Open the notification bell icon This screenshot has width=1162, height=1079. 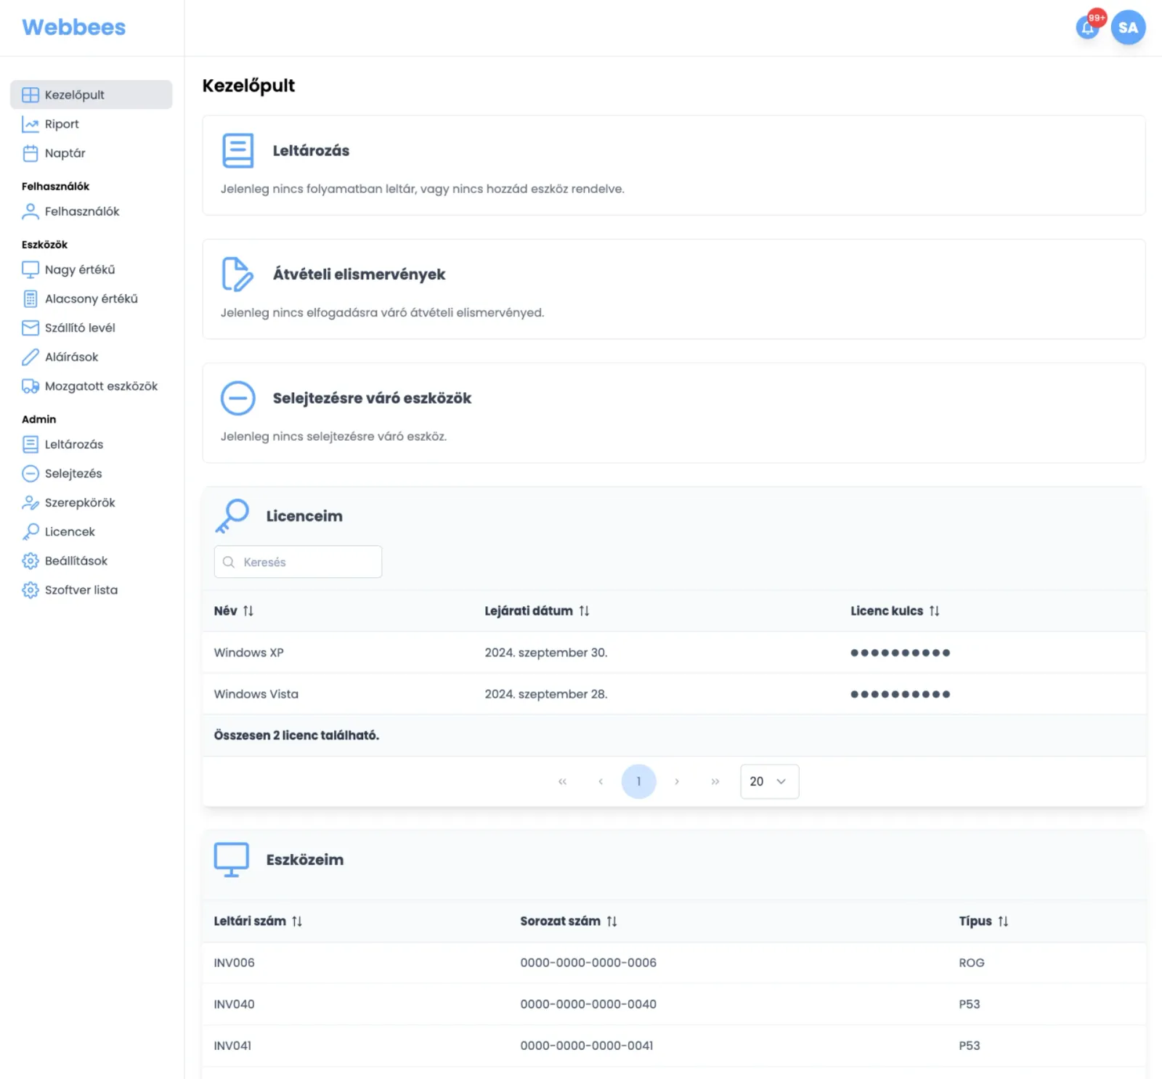tap(1087, 28)
